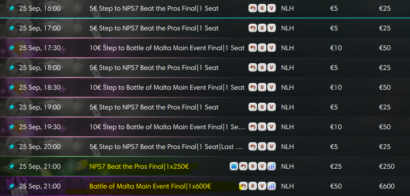The width and height of the screenshot is (410, 196).
Task: Click the V icon on the 17:30 tournament row
Action: point(271,48)
